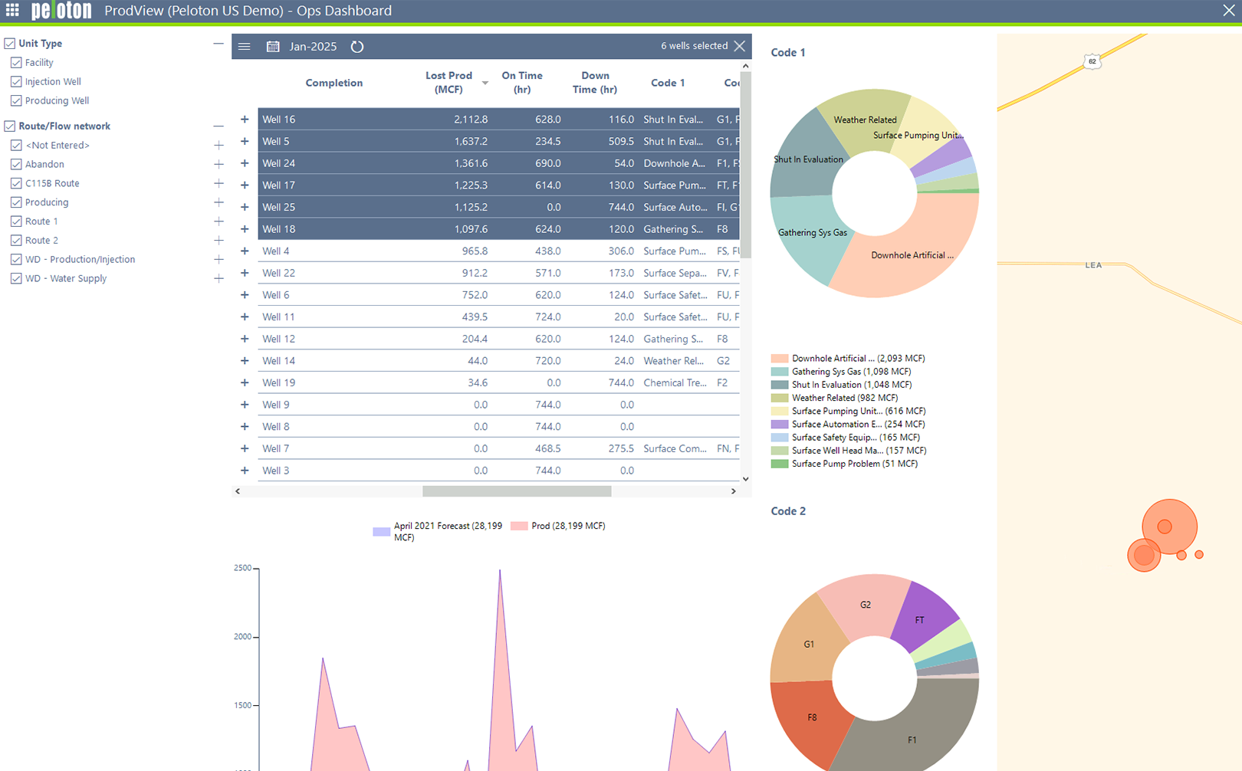This screenshot has width=1242, height=771.
Task: Click the highway 62 shield marker on map
Action: (1092, 61)
